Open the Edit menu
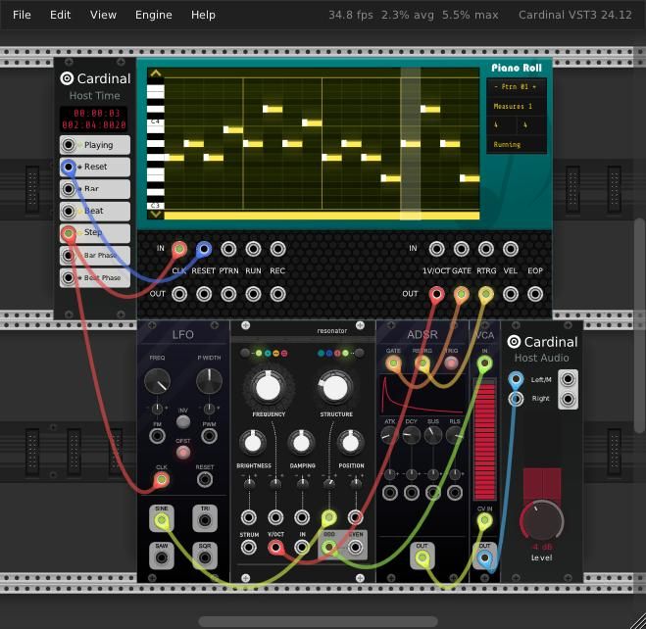This screenshot has height=629, width=646. coord(60,15)
